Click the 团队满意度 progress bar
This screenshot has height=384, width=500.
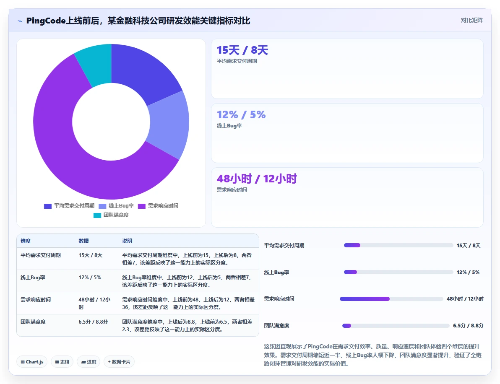click(396, 326)
